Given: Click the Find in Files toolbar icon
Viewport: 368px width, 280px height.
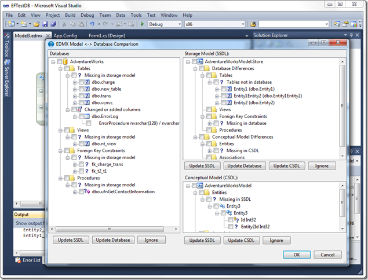Looking at the screenshot, I should [253, 24].
